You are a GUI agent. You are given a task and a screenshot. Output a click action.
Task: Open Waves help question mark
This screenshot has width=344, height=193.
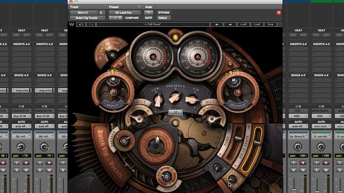(x=279, y=25)
